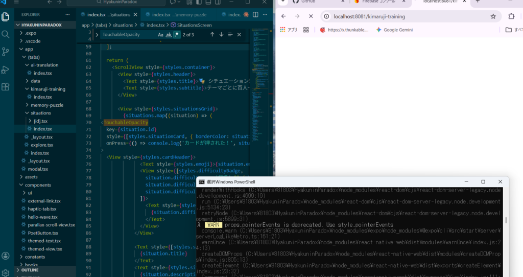Open the Run and Debug view
Viewport: 523px width, 277px height.
(x=6, y=70)
